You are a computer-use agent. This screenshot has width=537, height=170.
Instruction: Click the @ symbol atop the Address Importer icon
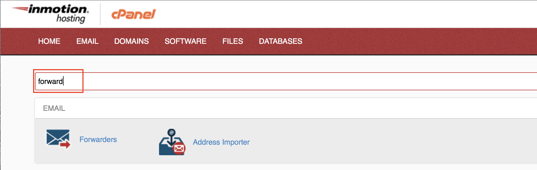[172, 132]
